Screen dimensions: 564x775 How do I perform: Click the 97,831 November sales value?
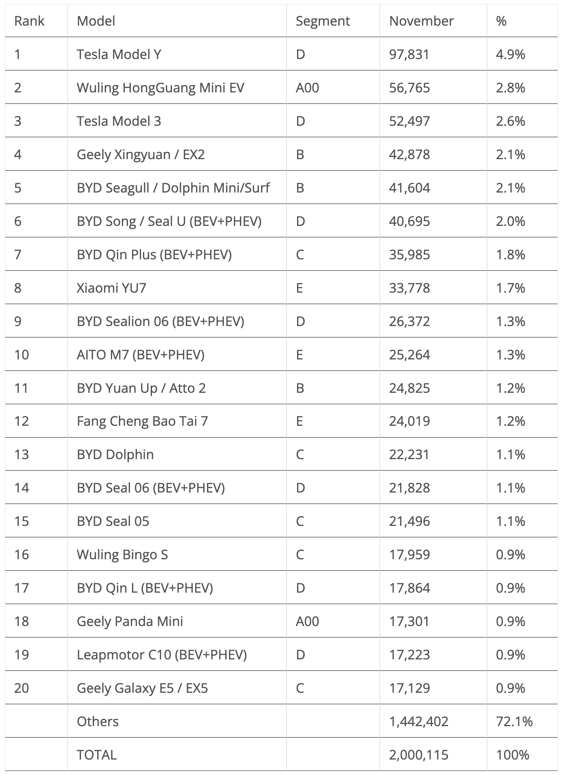click(409, 55)
